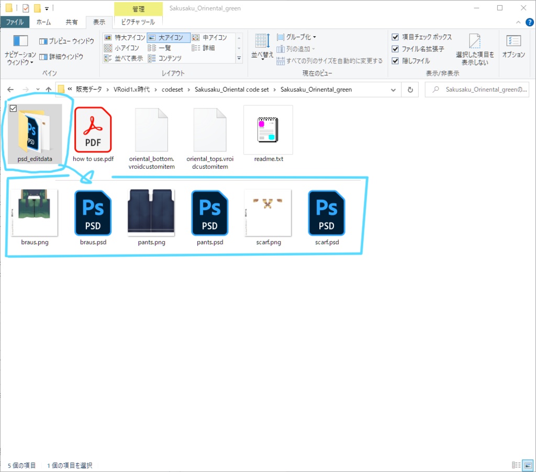Open the Navigation pane dropdown
Image resolution: width=536 pixels, height=472 pixels.
click(20, 50)
